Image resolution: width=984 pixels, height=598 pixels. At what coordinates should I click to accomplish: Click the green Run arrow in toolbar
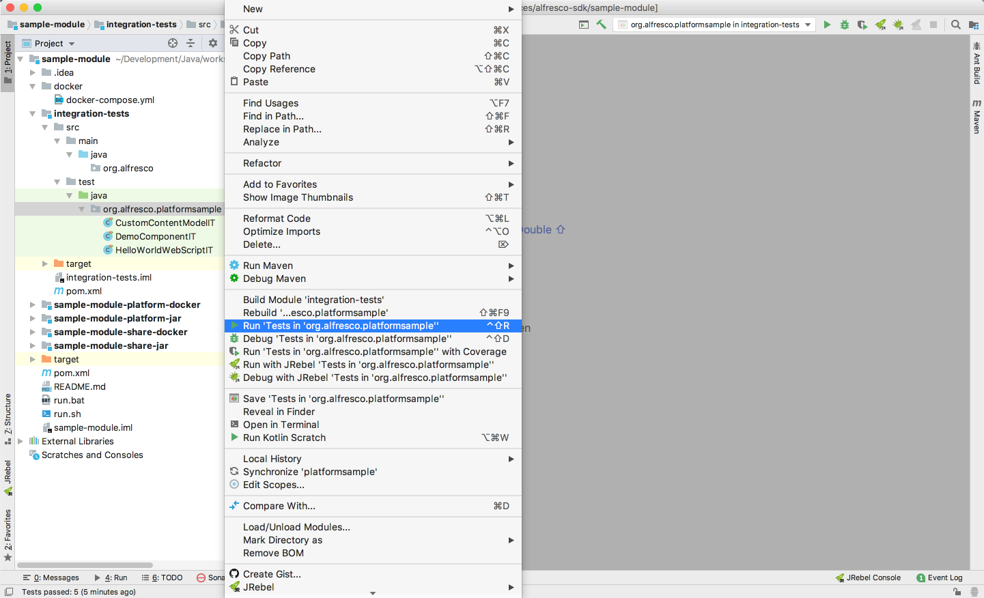828,23
